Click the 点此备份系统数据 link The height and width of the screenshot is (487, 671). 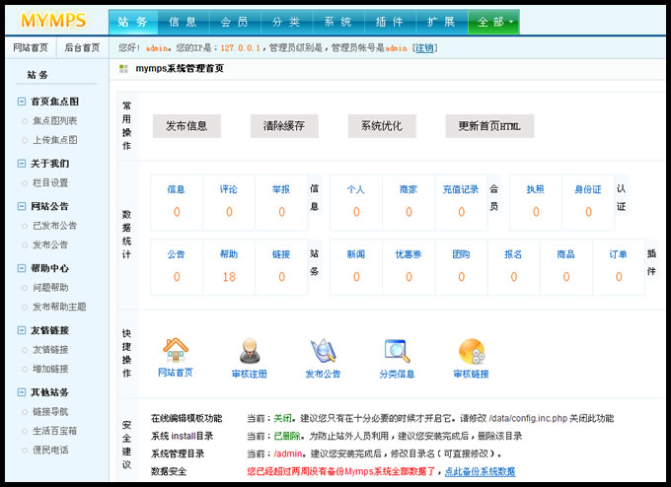481,471
